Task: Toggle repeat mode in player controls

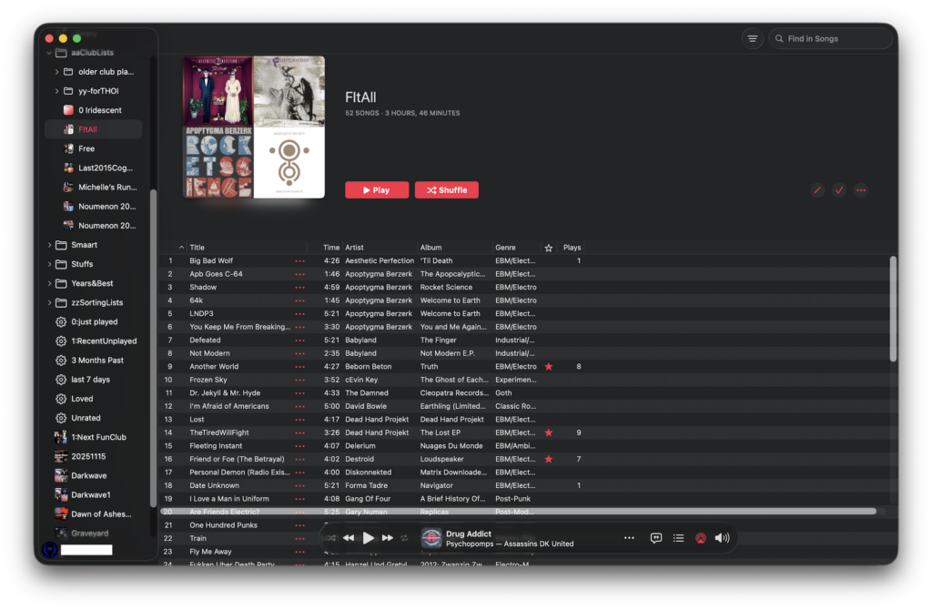Action: click(x=404, y=538)
